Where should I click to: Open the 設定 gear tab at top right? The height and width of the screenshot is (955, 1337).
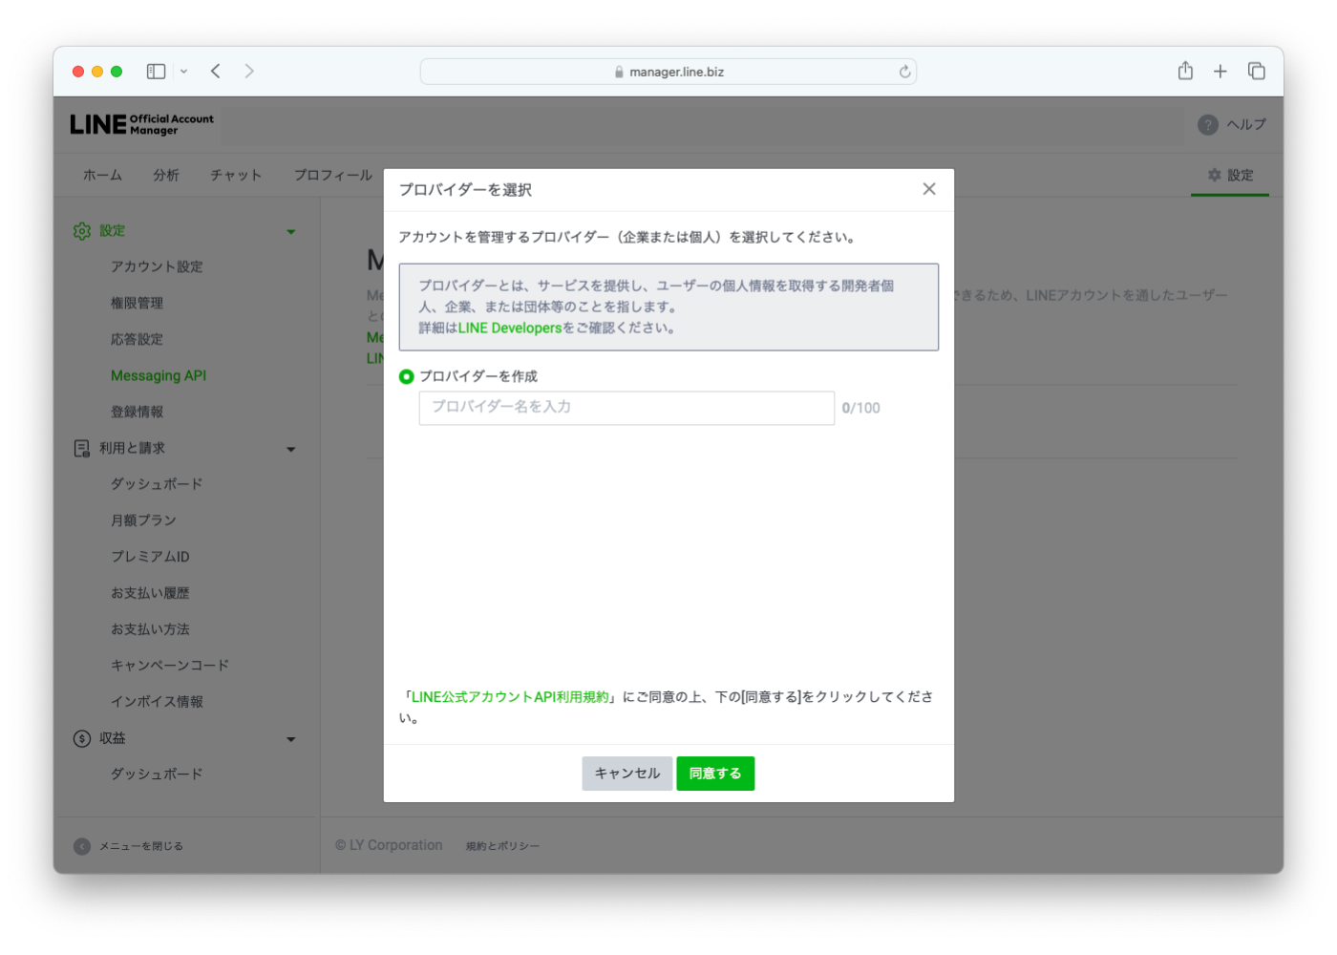coord(1230,175)
